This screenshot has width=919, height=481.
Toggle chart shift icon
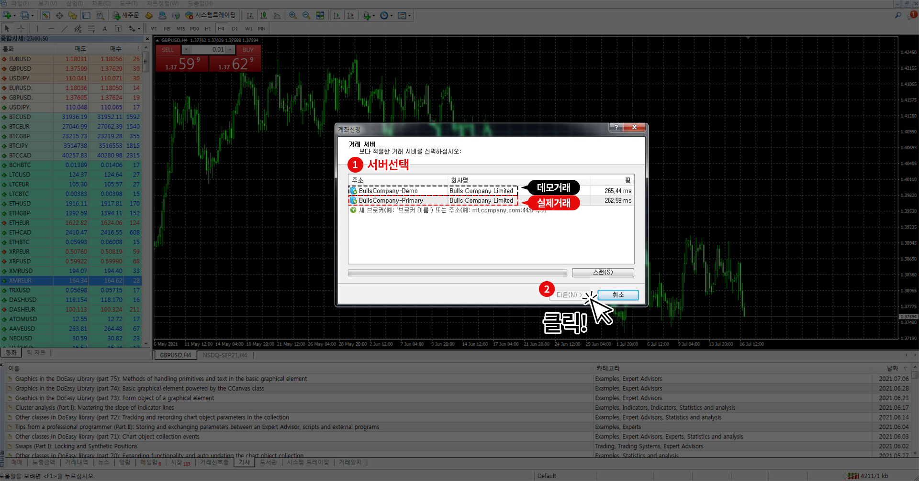click(x=350, y=15)
